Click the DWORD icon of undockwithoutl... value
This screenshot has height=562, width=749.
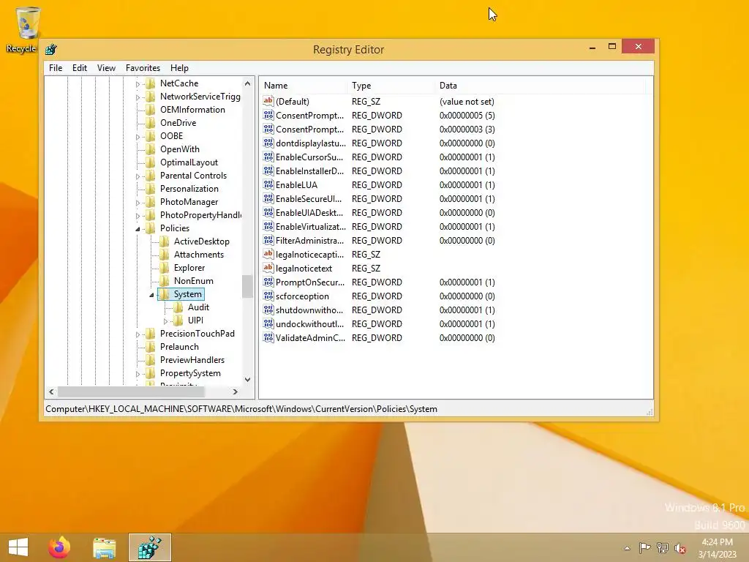point(268,323)
